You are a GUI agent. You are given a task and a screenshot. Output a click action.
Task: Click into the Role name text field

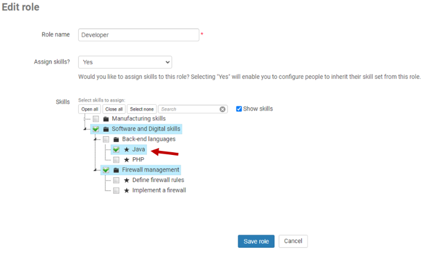pyautogui.click(x=139, y=35)
